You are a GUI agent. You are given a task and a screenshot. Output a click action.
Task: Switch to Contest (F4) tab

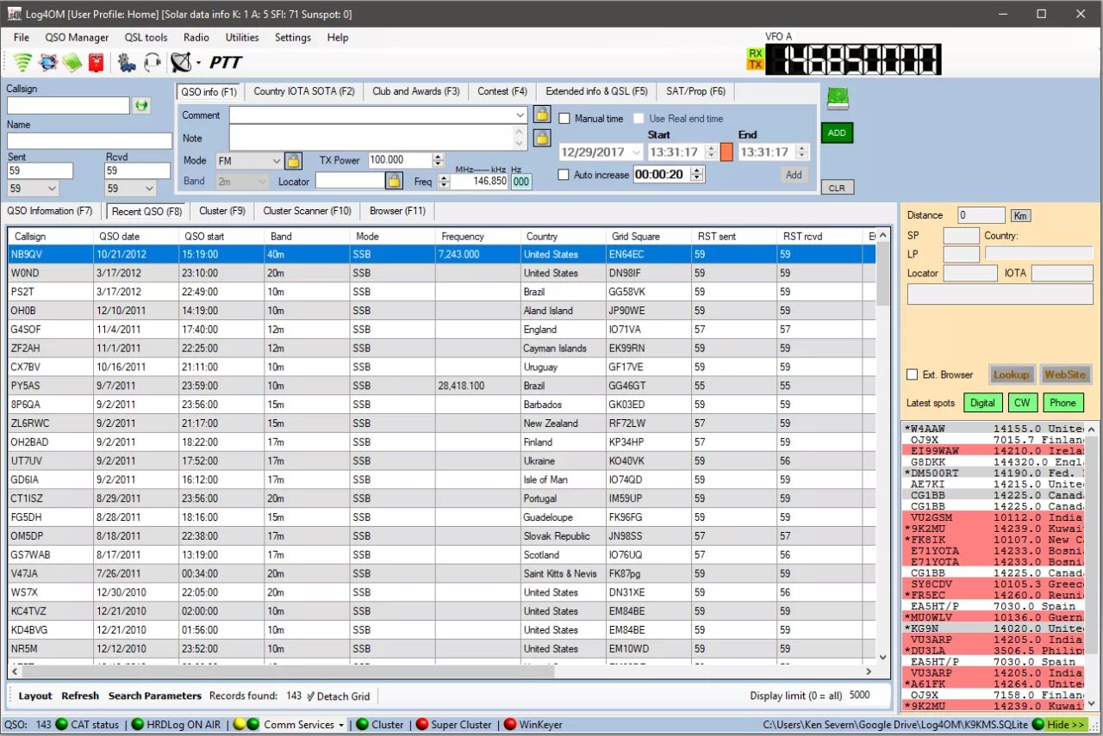502,91
